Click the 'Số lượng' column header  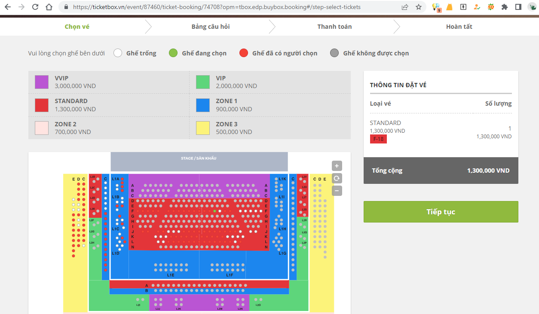(x=499, y=104)
